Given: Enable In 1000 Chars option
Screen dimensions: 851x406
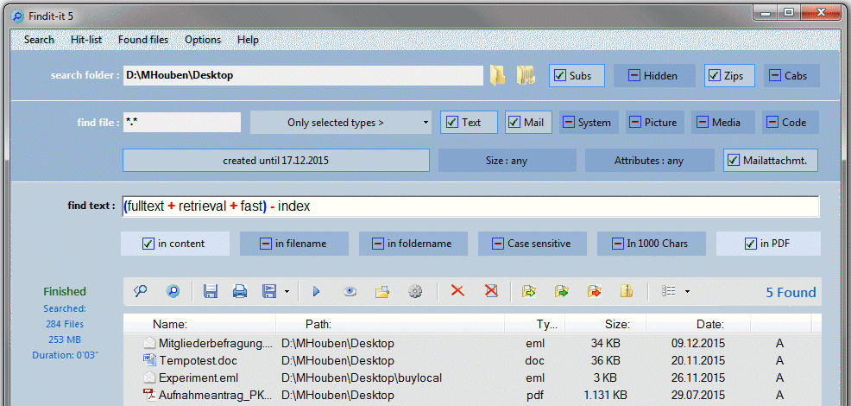Looking at the screenshot, I should click(652, 244).
